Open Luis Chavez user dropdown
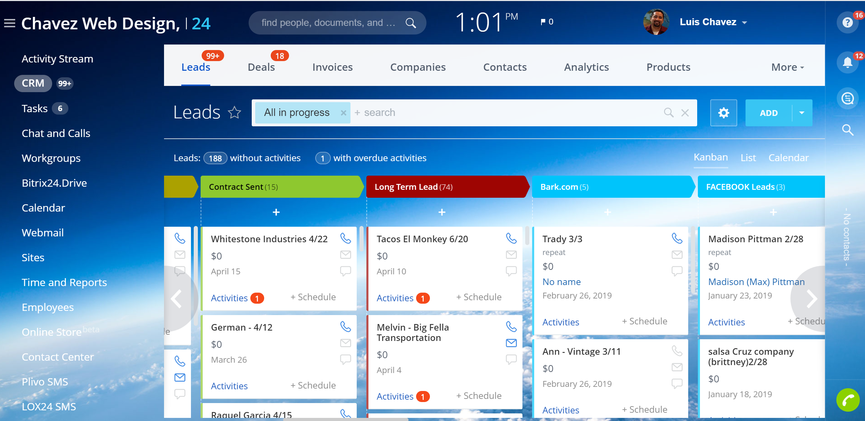 point(713,22)
